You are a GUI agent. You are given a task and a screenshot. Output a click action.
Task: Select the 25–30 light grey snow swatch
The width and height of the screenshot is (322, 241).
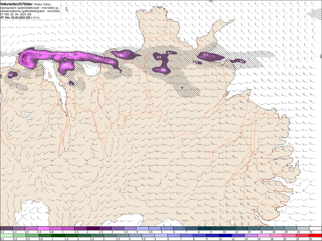pyautogui.click(x=303, y=228)
